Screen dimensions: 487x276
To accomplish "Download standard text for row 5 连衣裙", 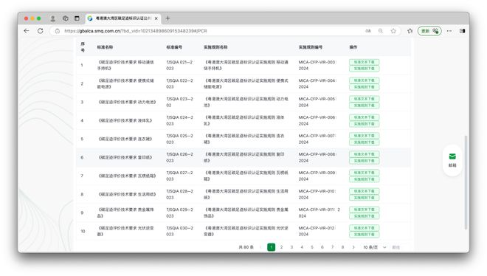I will pyautogui.click(x=364, y=136).
